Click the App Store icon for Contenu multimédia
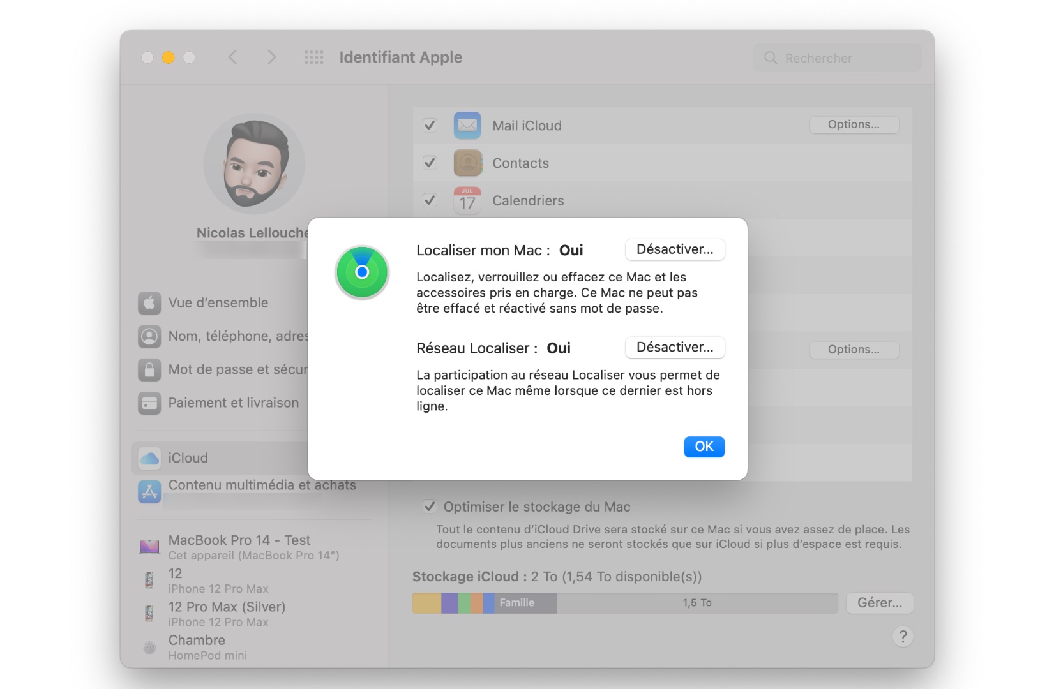Viewport: 1054px width, 689px height. [149, 492]
